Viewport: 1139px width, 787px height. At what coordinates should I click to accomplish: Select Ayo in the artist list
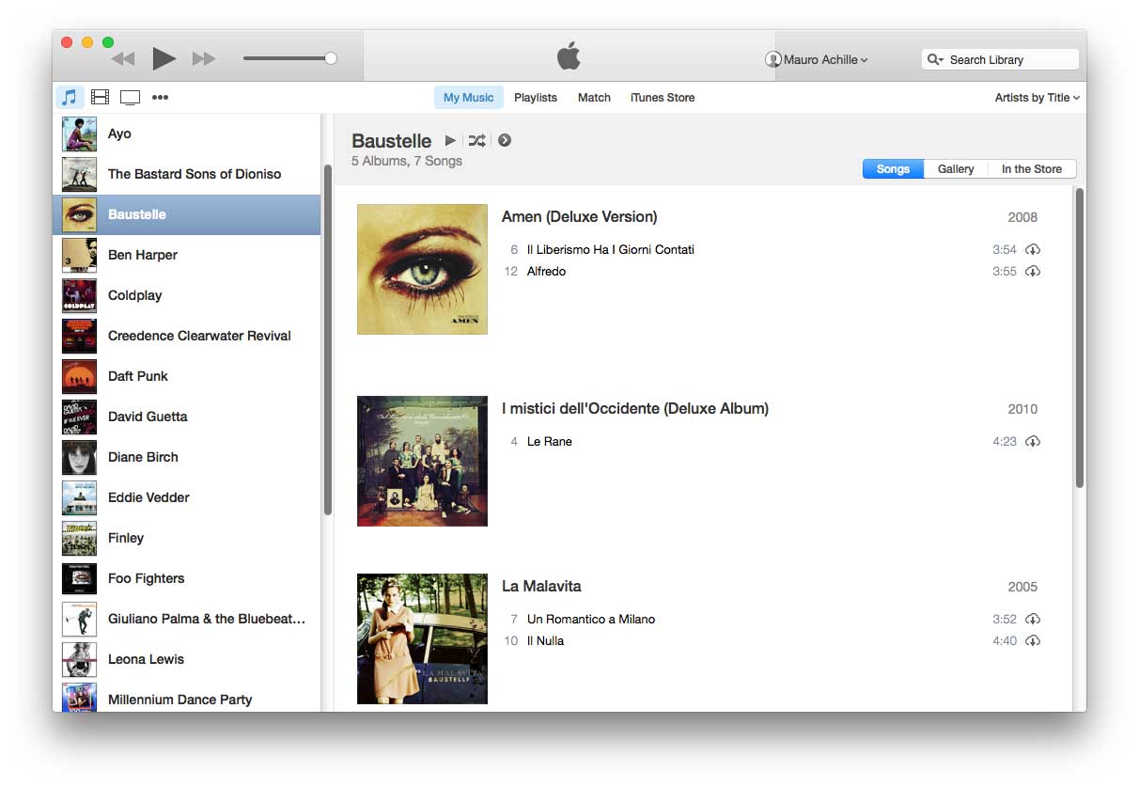click(186, 134)
